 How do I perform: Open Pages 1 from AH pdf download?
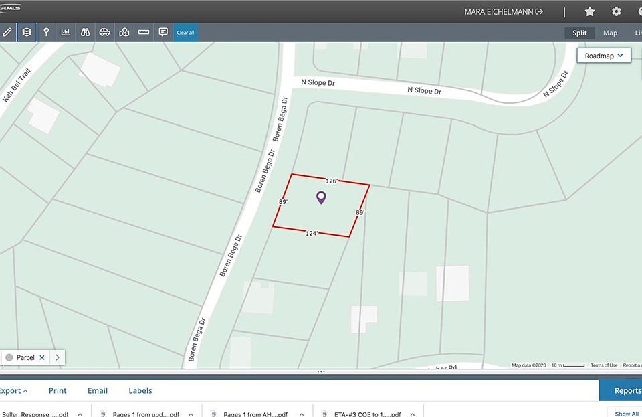(255, 414)
